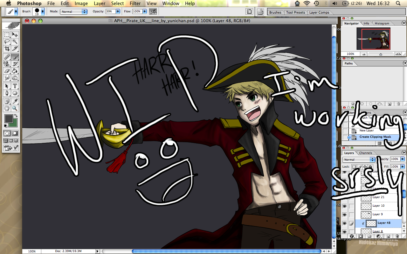Hide Layer 48 with eye icon
The height and width of the screenshot is (254, 407).
(344, 223)
